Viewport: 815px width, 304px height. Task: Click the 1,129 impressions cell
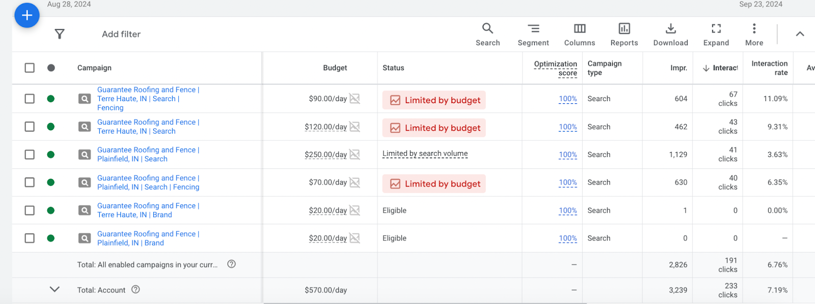tap(678, 155)
